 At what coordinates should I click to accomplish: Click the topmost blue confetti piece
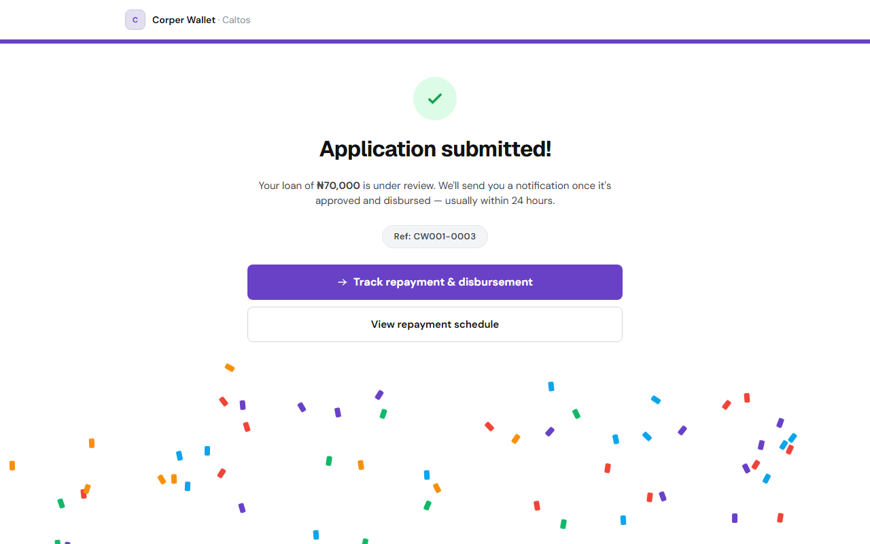(551, 386)
